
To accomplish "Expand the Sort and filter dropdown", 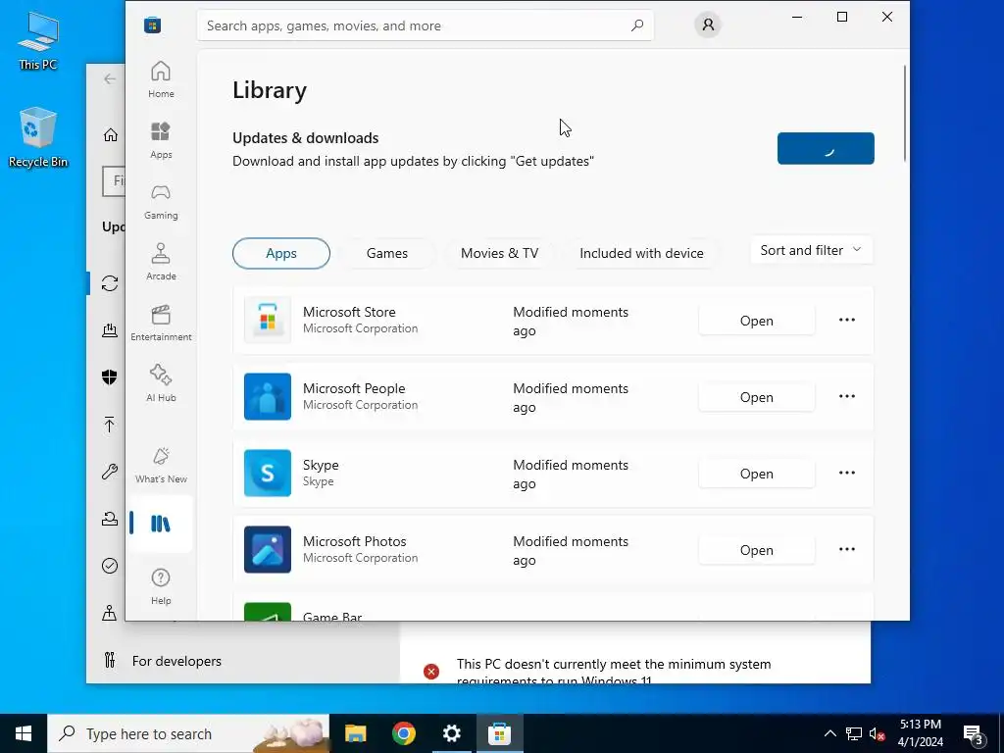I will pyautogui.click(x=811, y=250).
